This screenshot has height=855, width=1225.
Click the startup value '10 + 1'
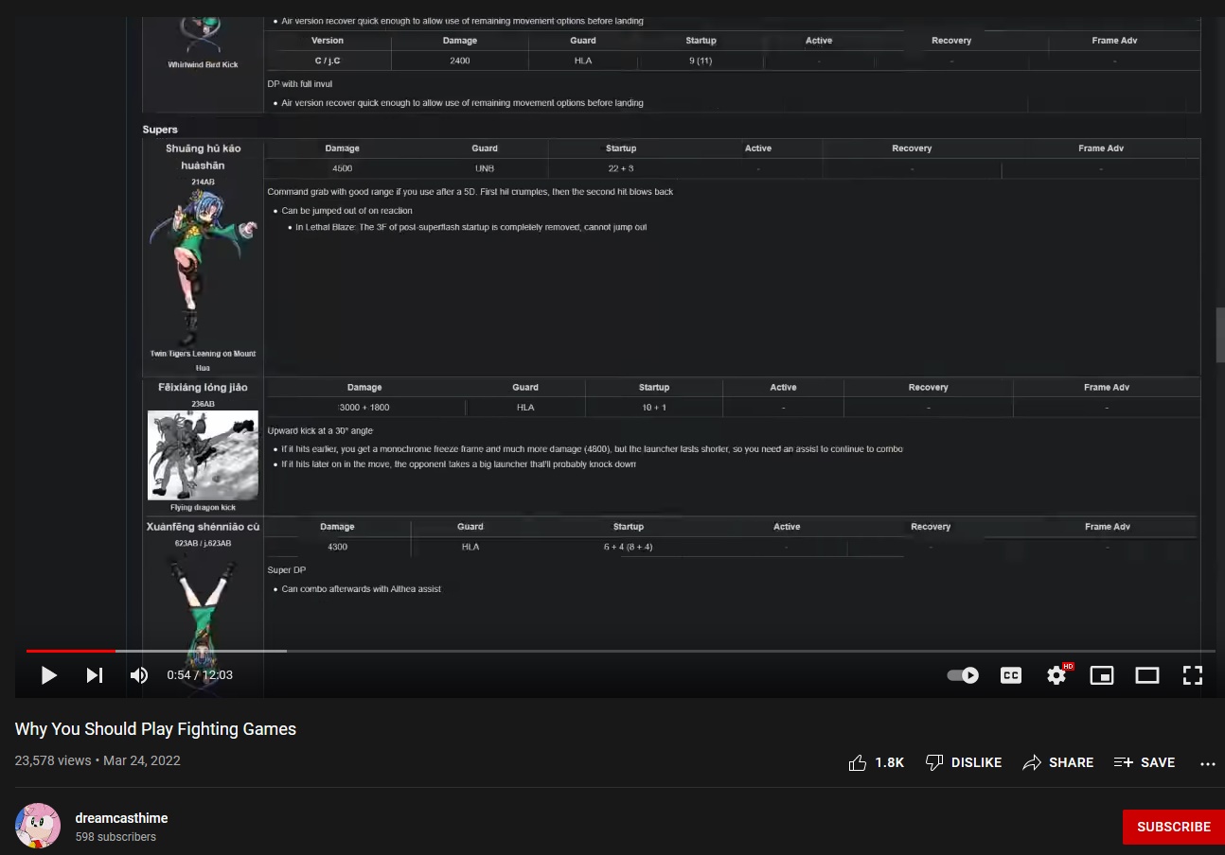(654, 408)
